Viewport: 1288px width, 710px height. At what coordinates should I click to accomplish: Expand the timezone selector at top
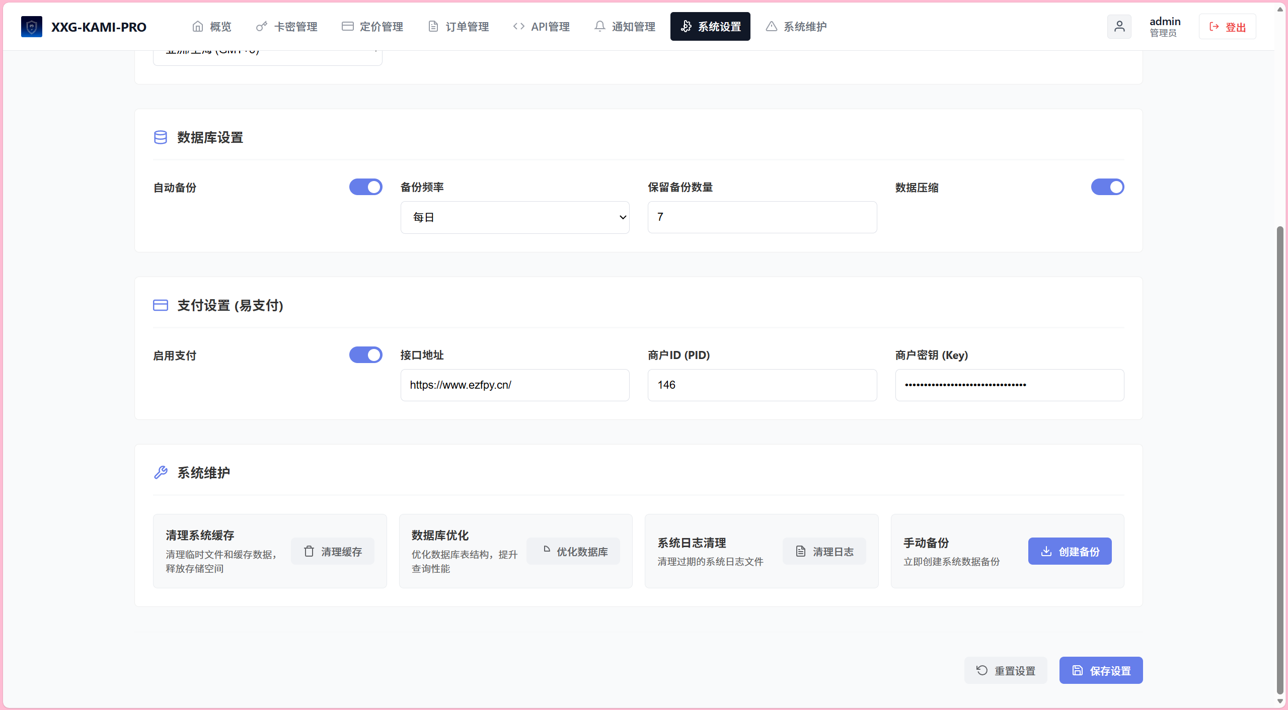coord(267,52)
